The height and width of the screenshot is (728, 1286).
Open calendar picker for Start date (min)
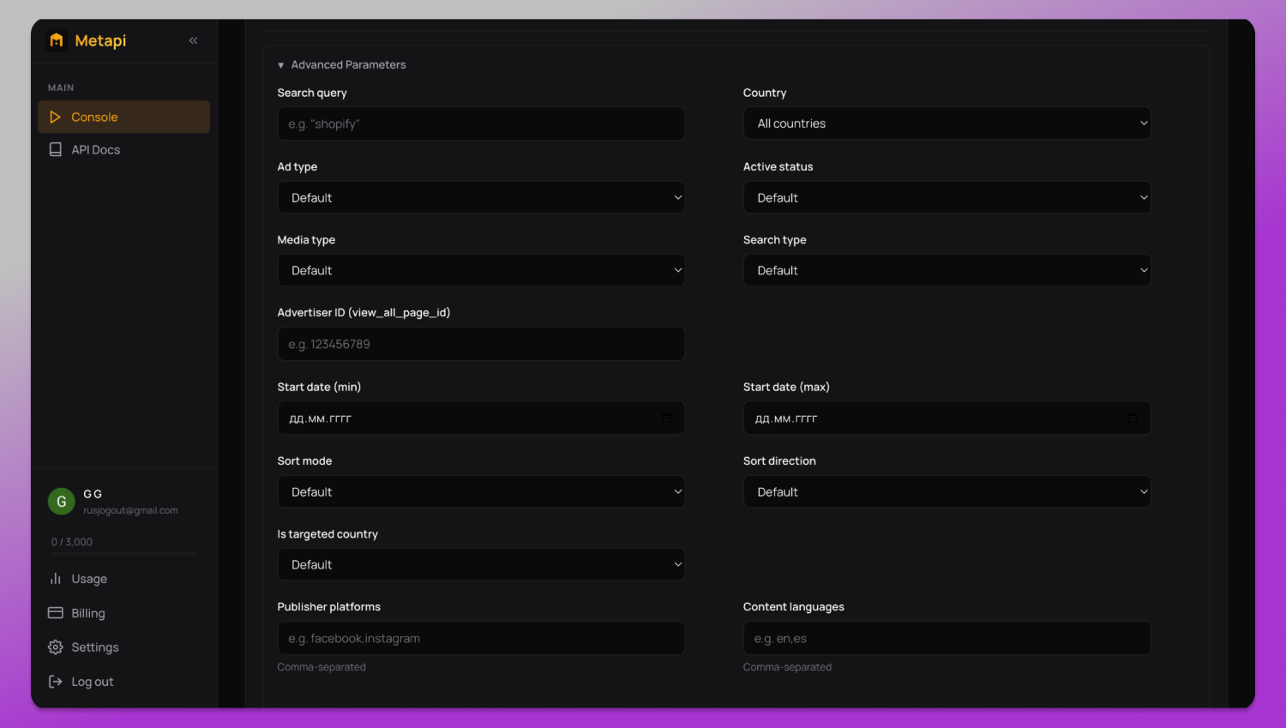(x=667, y=418)
